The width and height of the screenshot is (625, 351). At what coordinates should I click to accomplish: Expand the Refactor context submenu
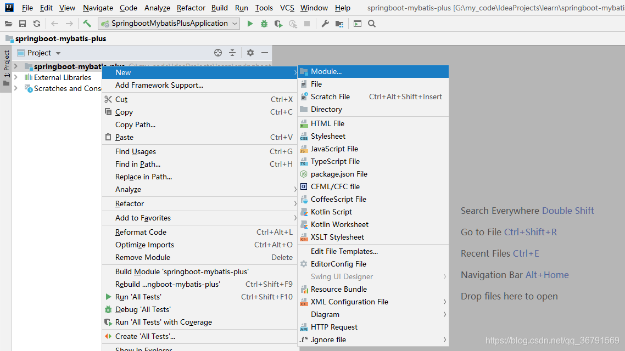point(200,204)
